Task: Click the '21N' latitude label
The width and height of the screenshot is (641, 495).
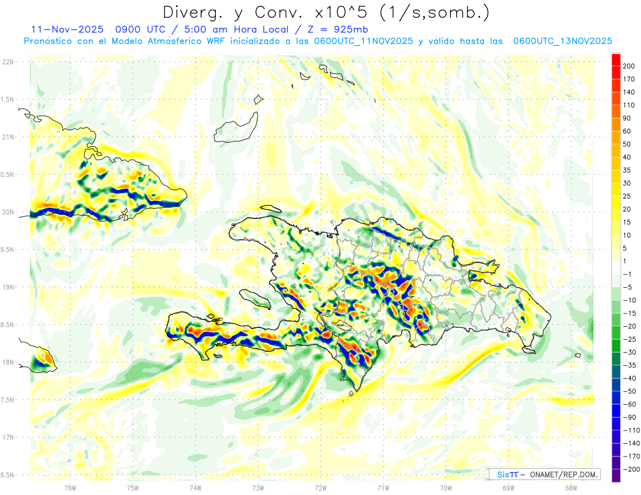Action: click(8, 137)
